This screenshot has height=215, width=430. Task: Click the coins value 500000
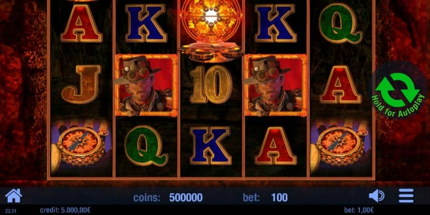(186, 197)
